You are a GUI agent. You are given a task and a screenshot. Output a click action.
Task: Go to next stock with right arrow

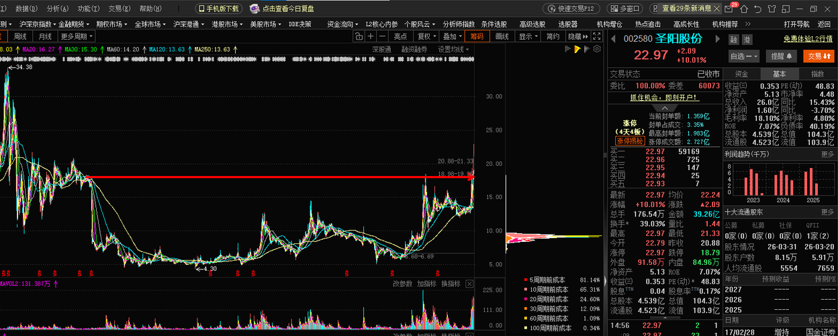tap(717, 39)
